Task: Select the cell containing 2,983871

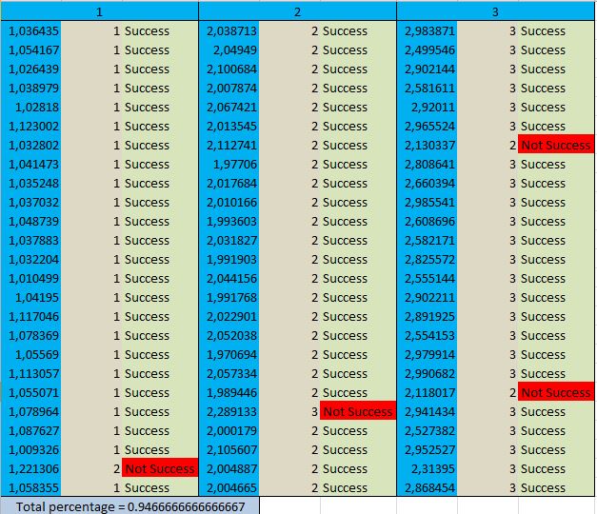Action: 429,30
